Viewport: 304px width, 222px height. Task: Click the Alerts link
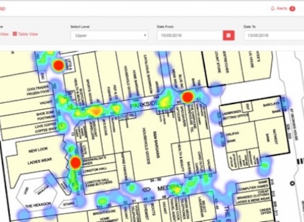tap(281, 9)
